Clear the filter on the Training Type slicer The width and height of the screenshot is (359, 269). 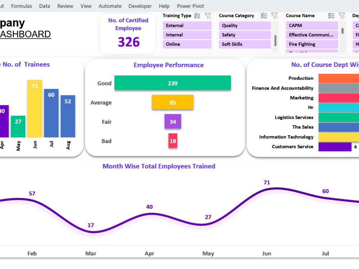[x=208, y=15]
